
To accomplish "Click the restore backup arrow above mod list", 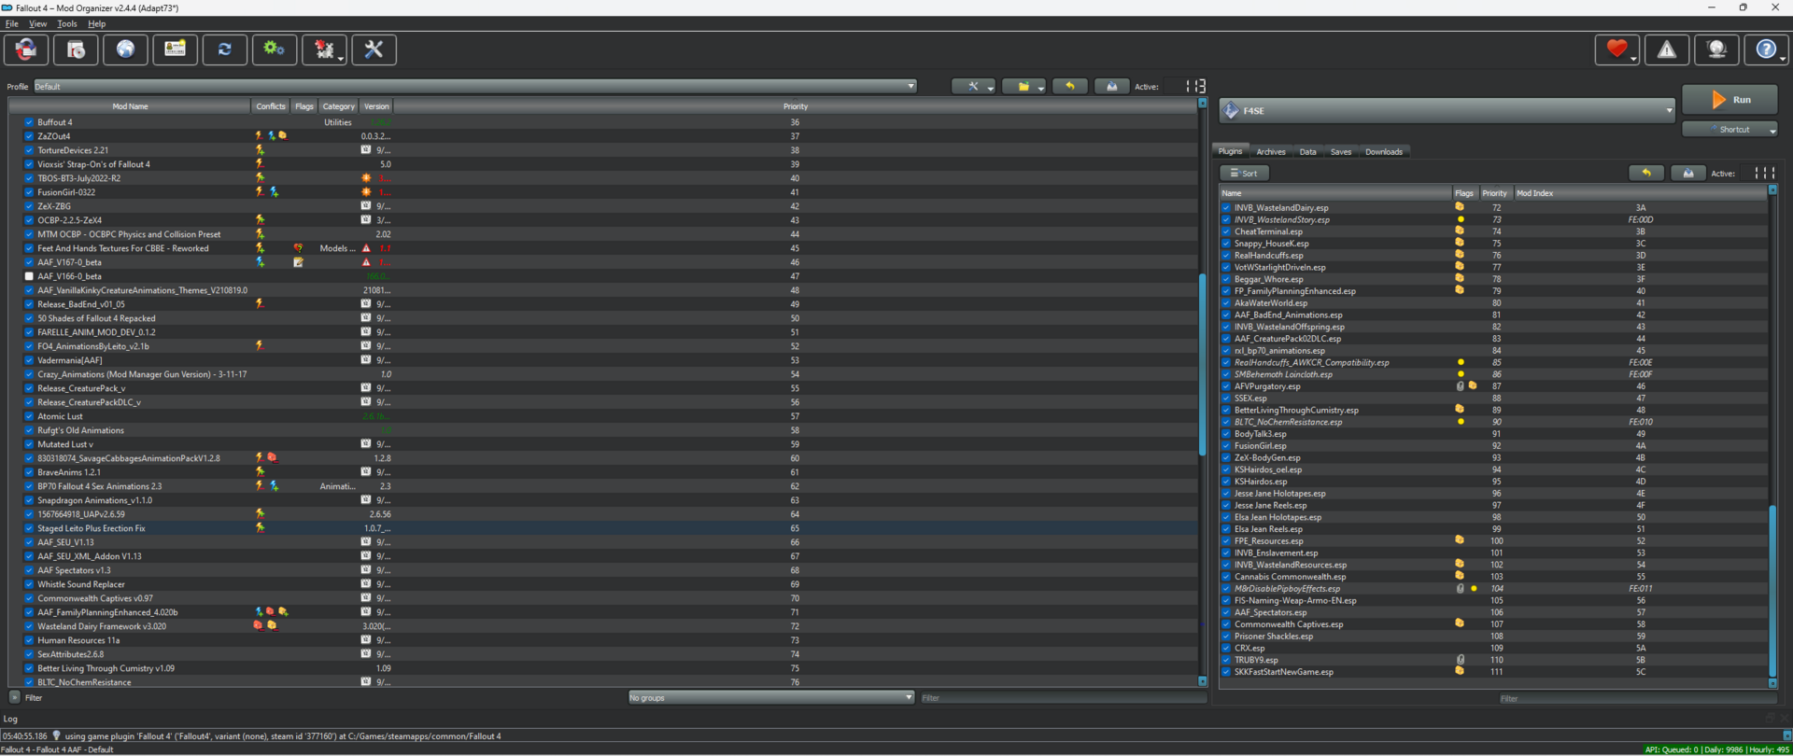I will (1069, 86).
